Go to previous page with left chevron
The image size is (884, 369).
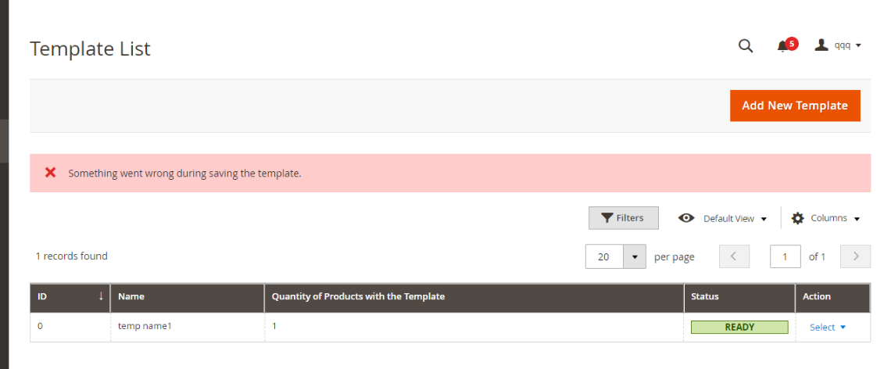pos(734,256)
